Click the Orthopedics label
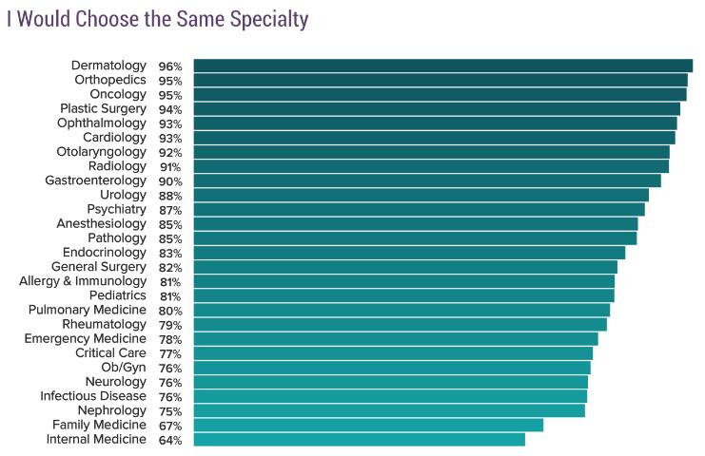This screenshot has width=705, height=456. (110, 80)
